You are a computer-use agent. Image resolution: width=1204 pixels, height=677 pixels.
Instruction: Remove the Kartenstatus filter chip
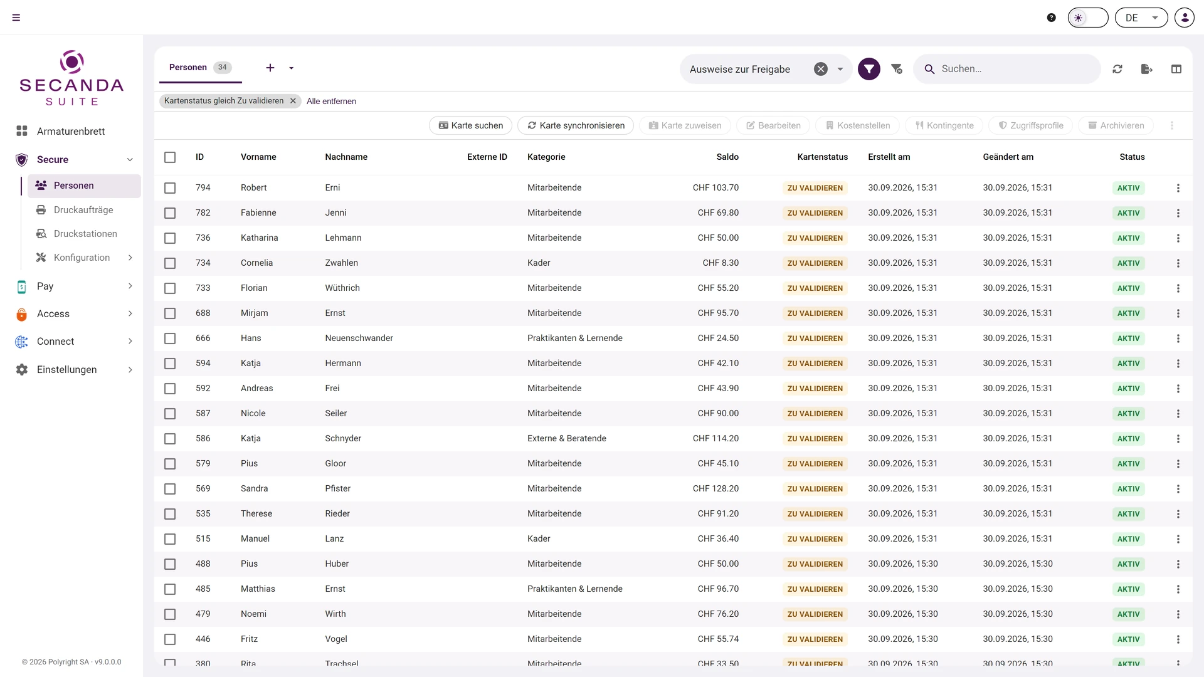click(293, 101)
